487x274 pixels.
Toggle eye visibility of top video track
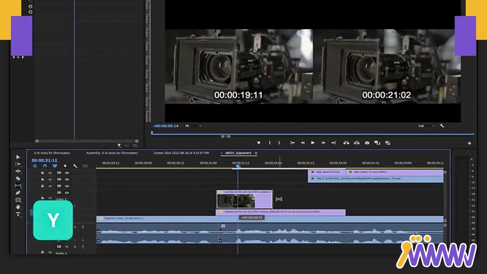[67, 173]
